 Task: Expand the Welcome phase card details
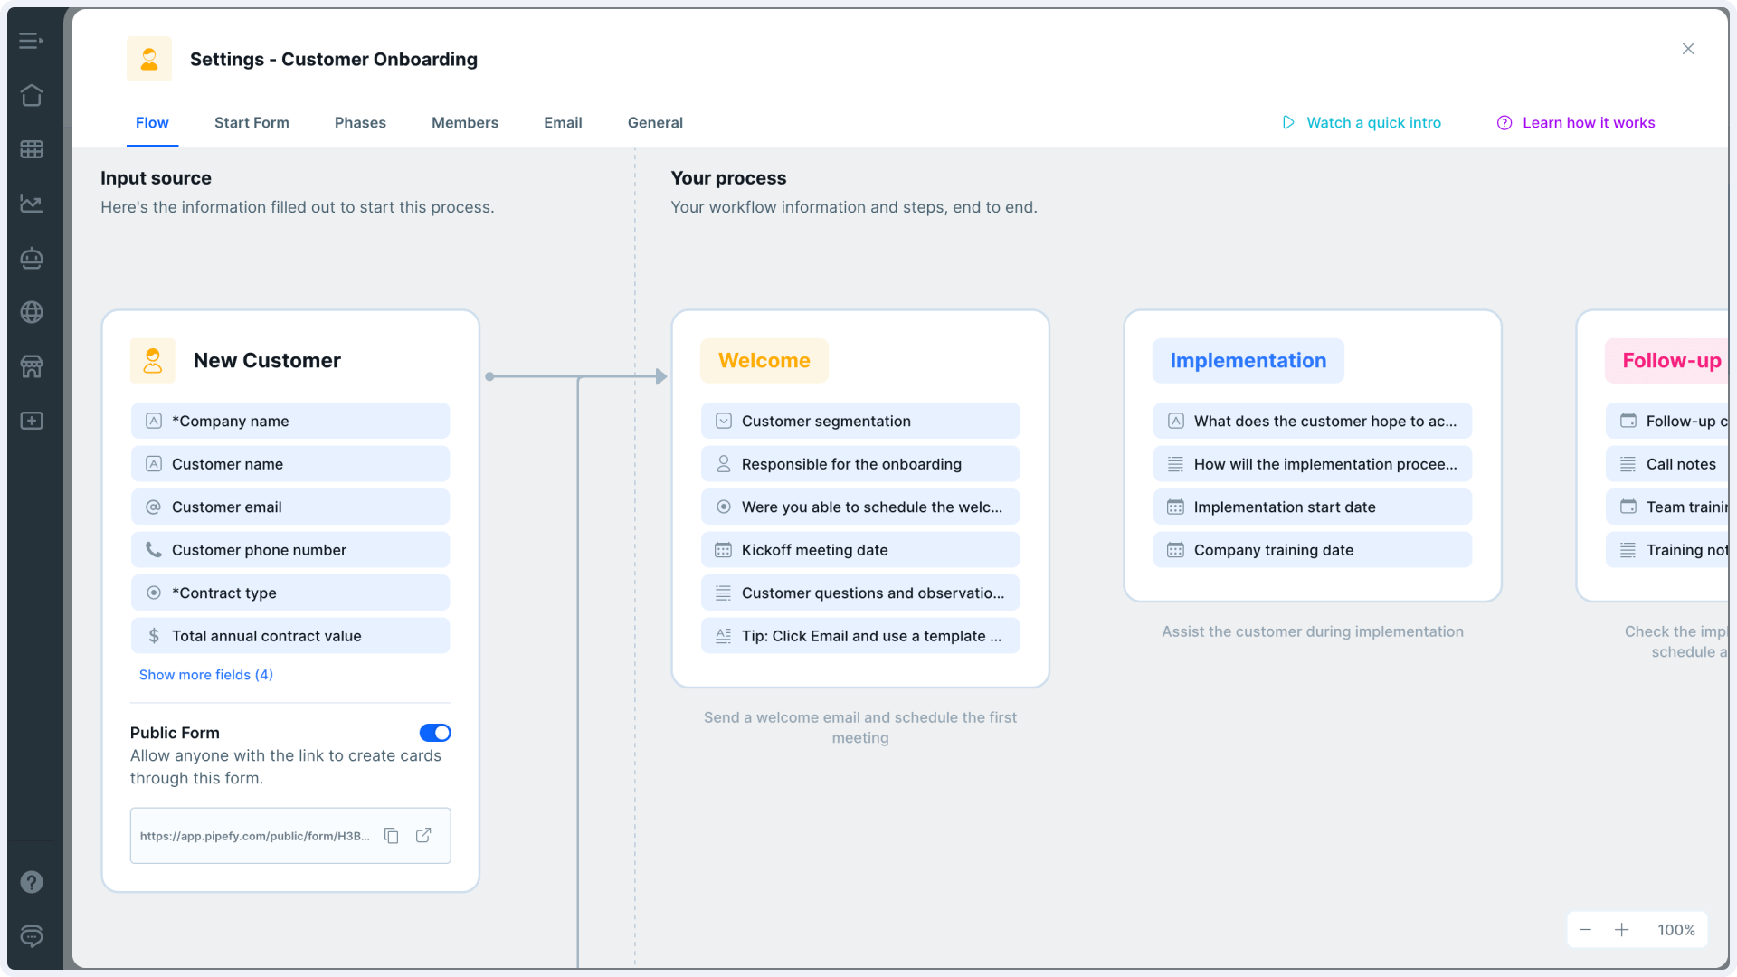coord(764,360)
